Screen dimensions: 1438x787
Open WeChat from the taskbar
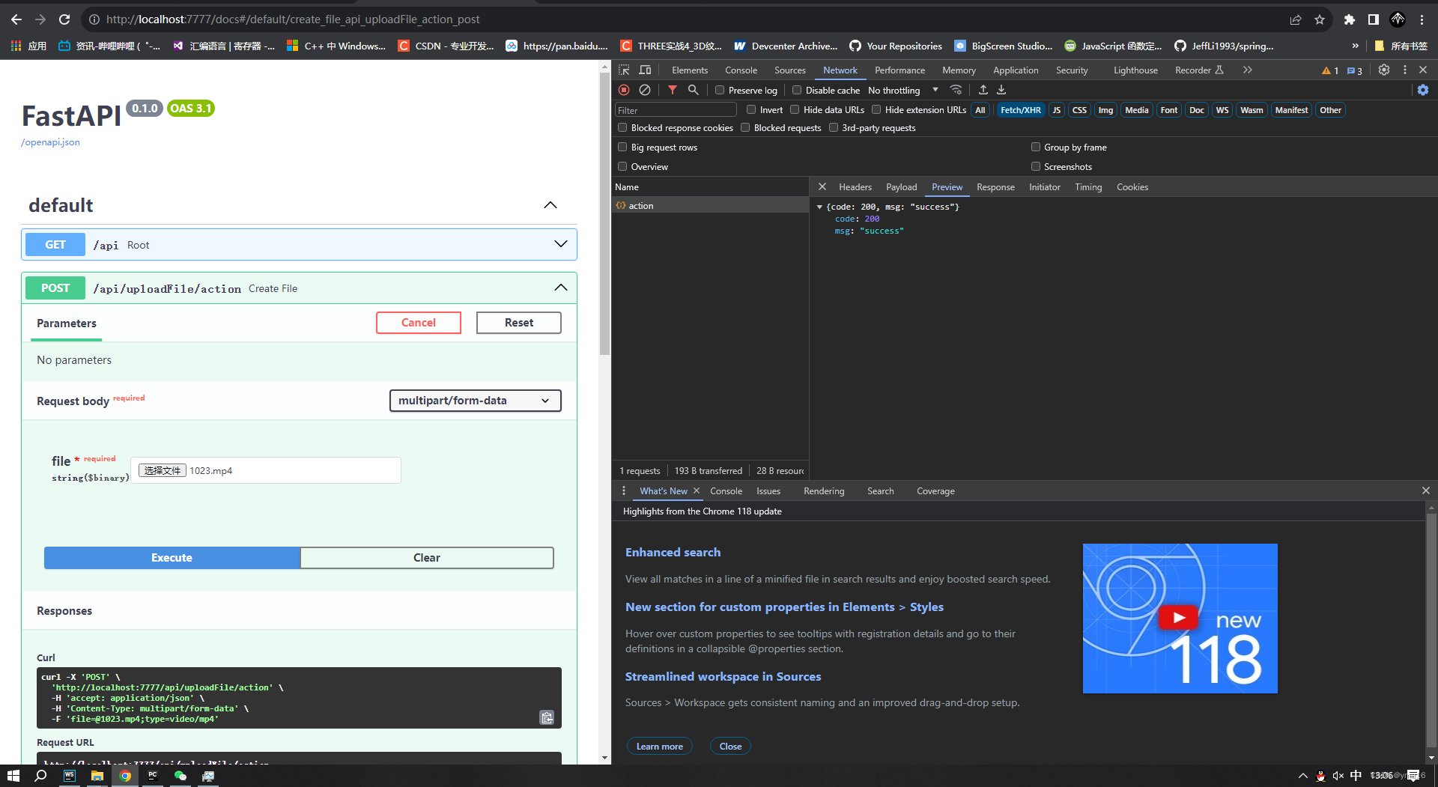tap(180, 776)
